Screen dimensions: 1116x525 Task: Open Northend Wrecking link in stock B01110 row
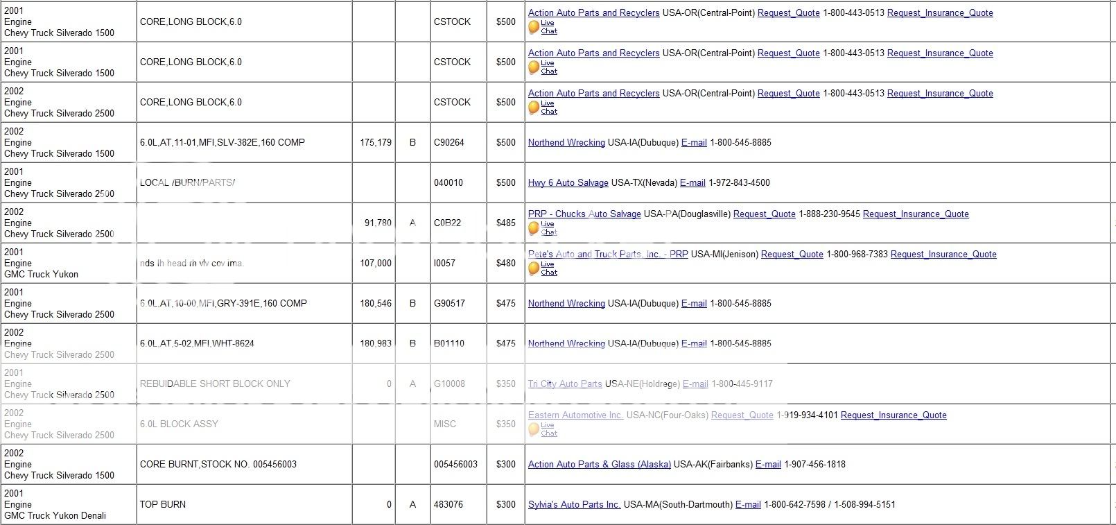point(566,343)
